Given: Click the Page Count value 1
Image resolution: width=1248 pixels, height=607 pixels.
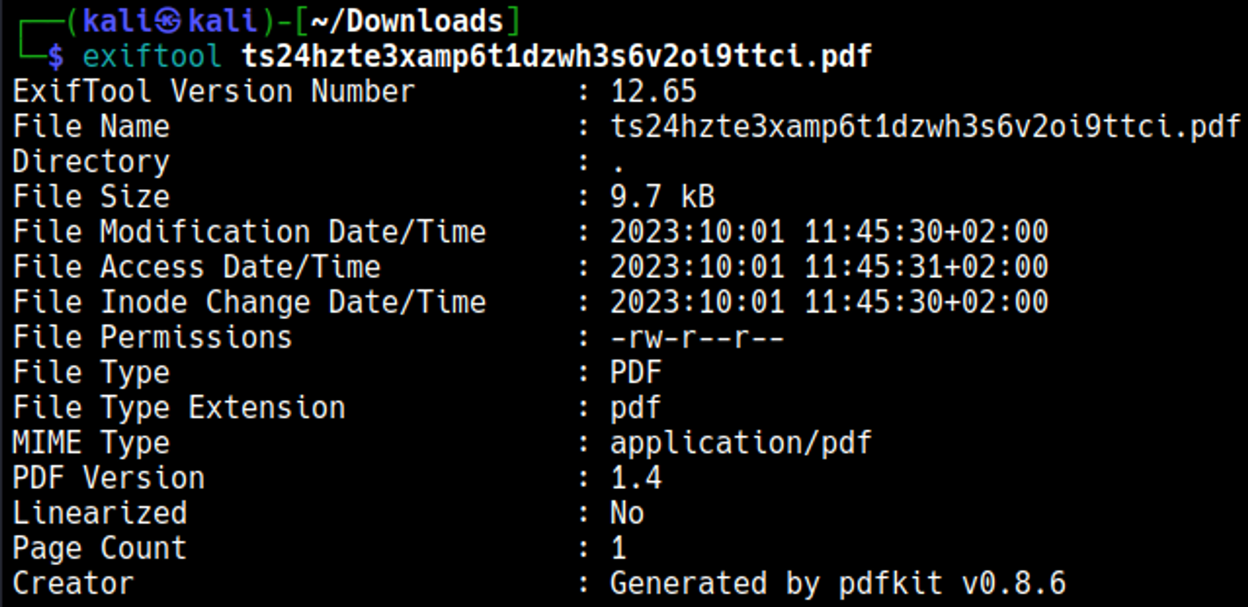Looking at the screenshot, I should click(618, 548).
